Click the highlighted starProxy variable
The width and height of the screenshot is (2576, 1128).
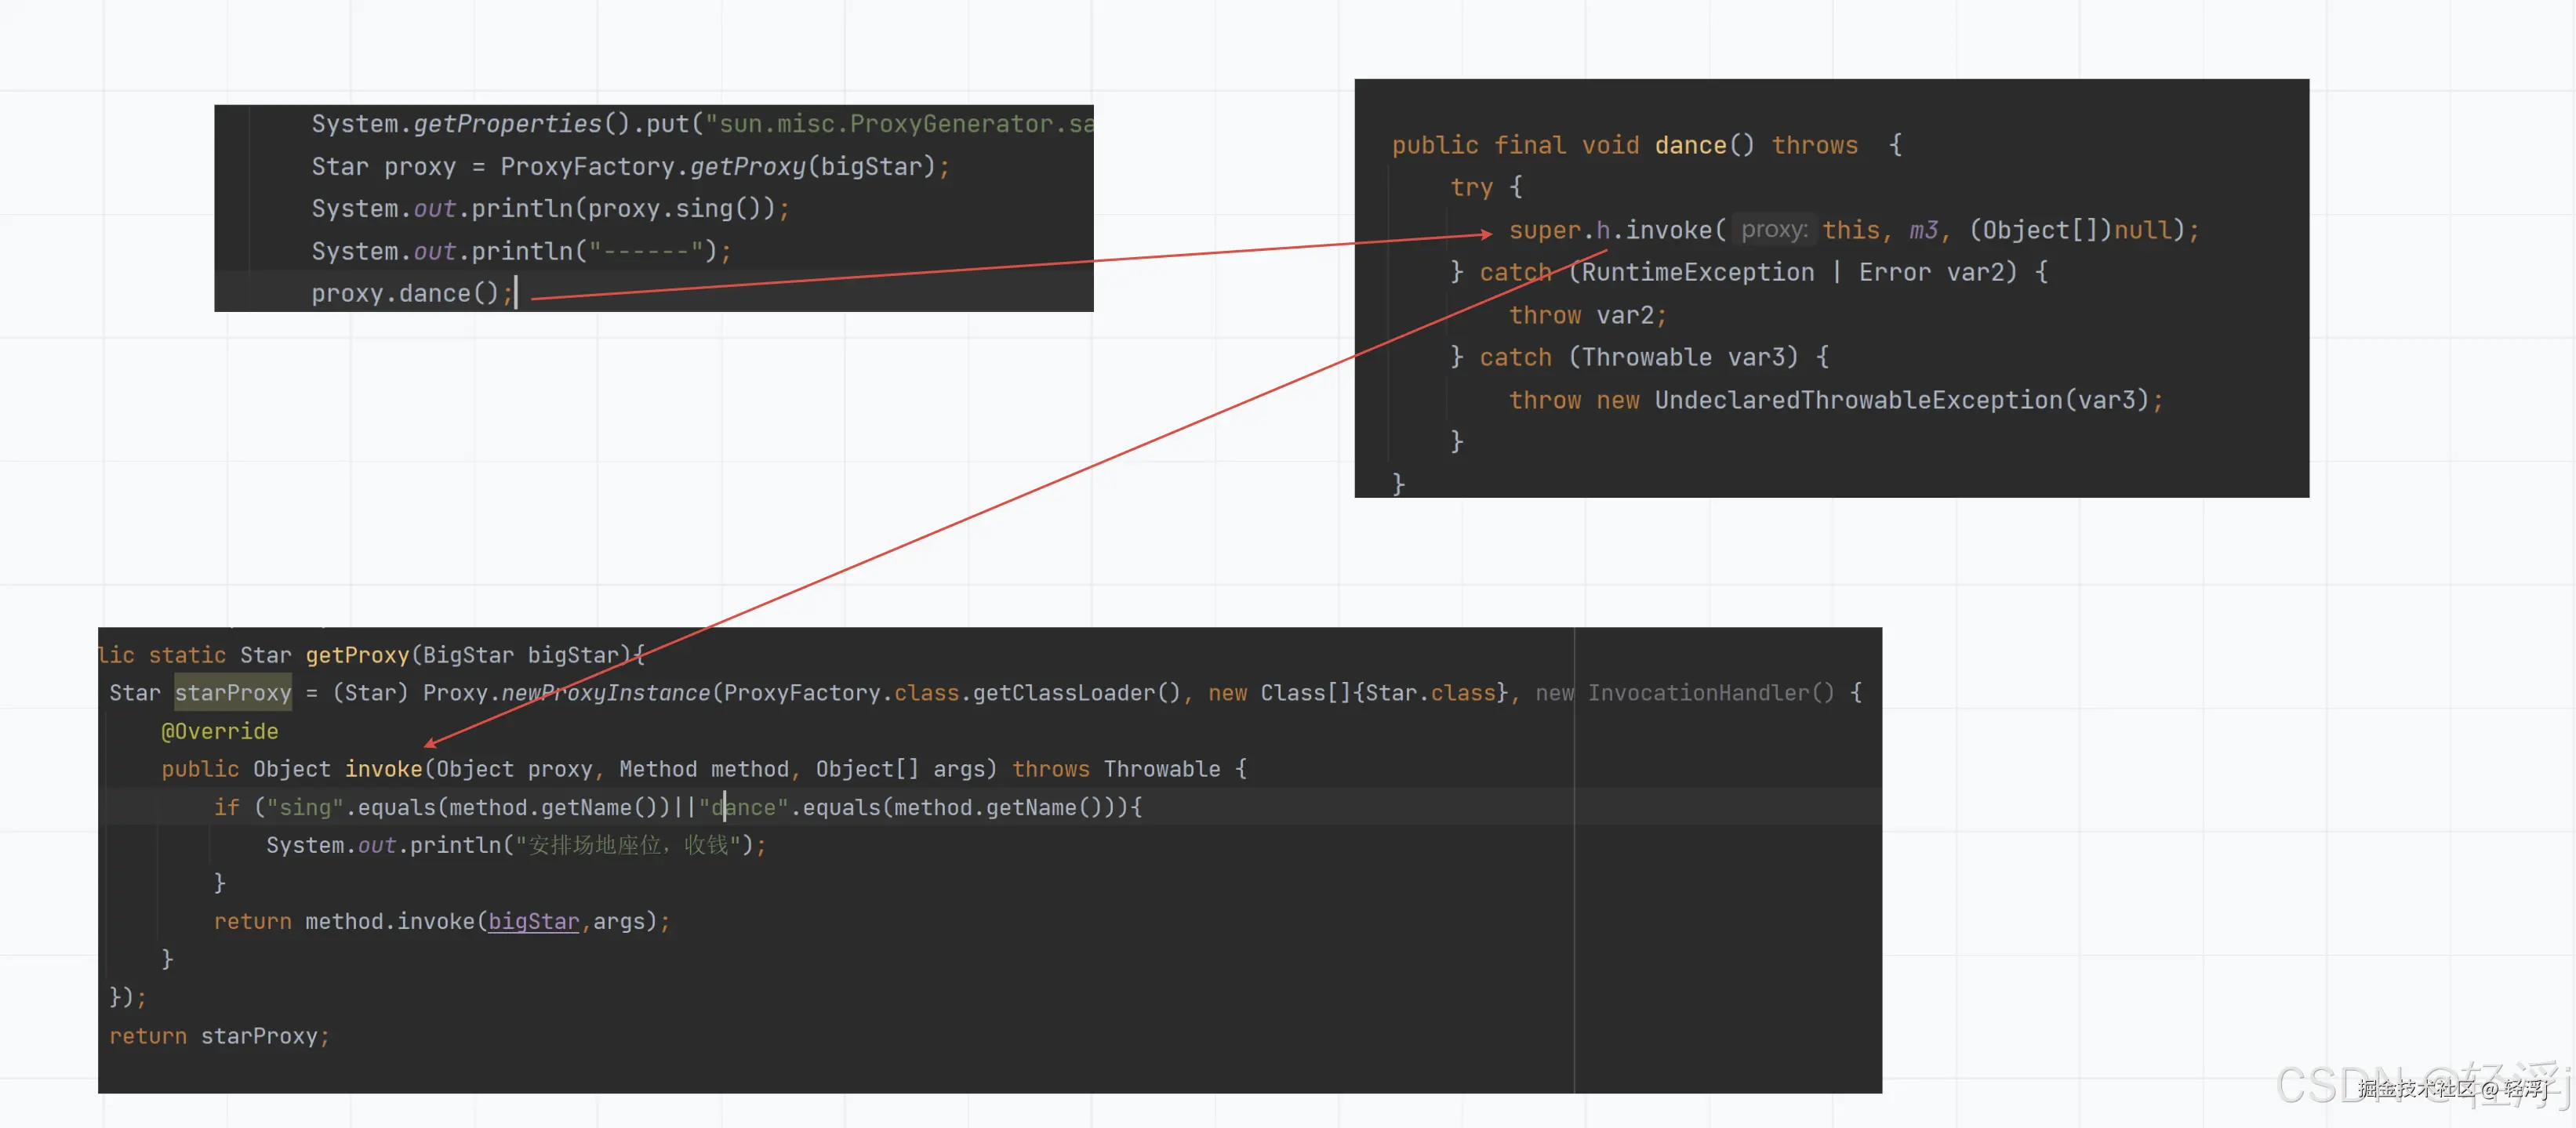pyautogui.click(x=233, y=693)
